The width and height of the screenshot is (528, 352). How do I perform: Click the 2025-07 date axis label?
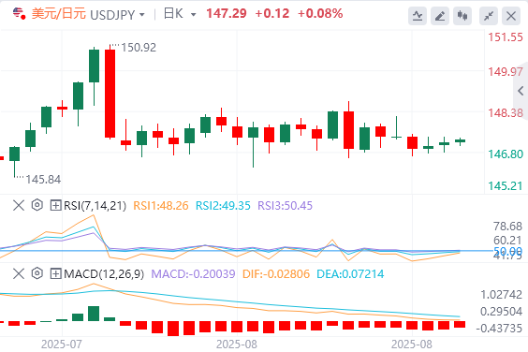coord(61,345)
